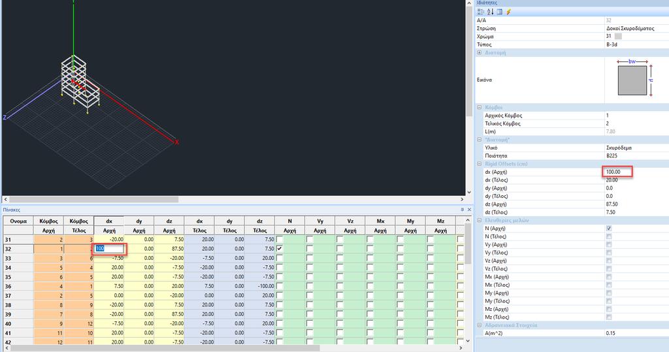The width and height of the screenshot is (669, 352).
Task: Click Κόμβος Αρχή cell of row 41
Action: click(x=48, y=333)
